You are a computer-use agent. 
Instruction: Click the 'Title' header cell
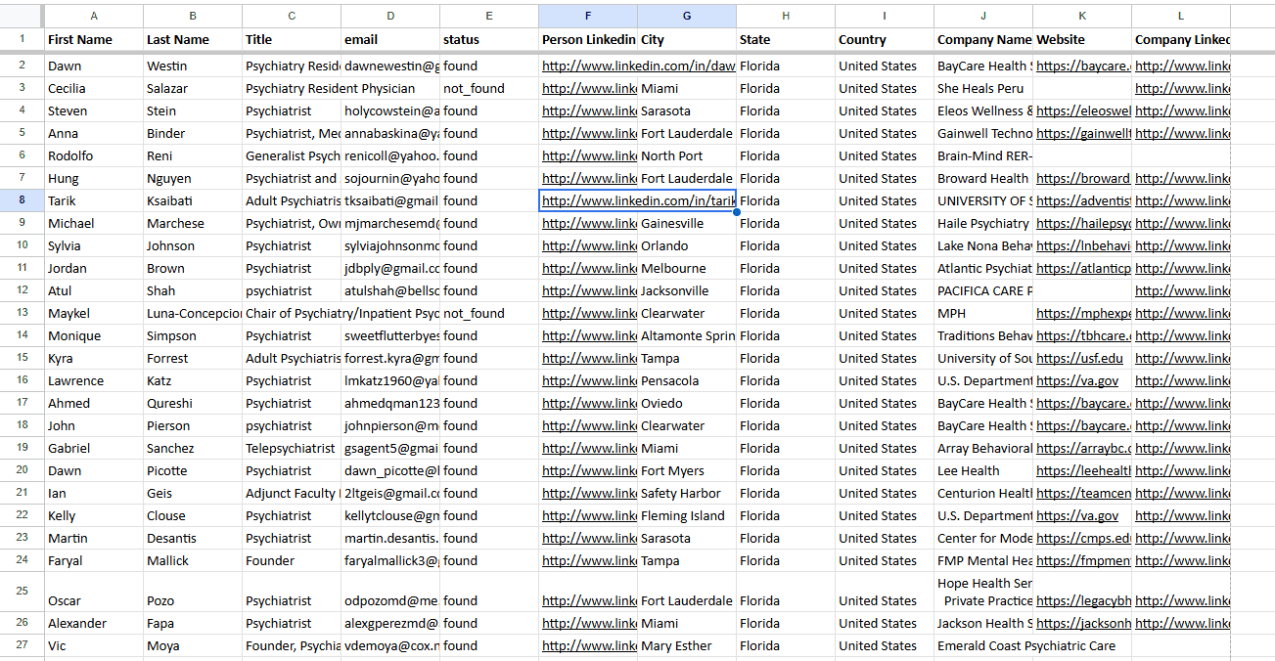292,40
